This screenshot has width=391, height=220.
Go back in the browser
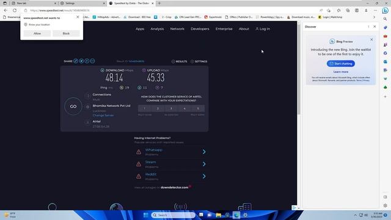(x=5, y=10)
